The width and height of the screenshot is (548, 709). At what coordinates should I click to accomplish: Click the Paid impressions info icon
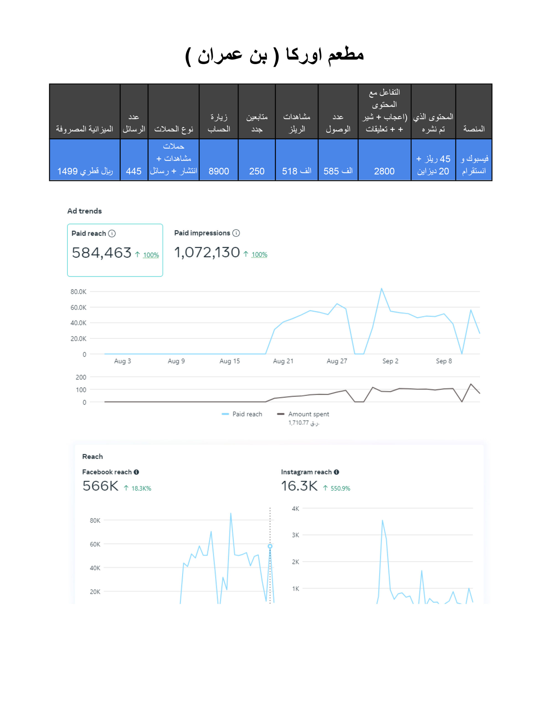236,233
